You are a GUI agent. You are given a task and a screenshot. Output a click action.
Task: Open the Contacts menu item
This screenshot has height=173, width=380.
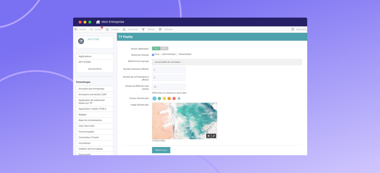click(115, 29)
